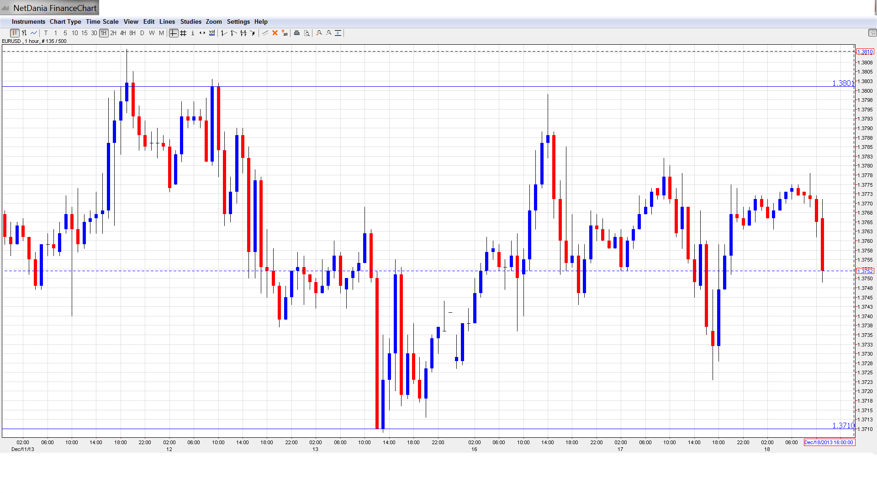Click the print preview icon

click(x=307, y=33)
